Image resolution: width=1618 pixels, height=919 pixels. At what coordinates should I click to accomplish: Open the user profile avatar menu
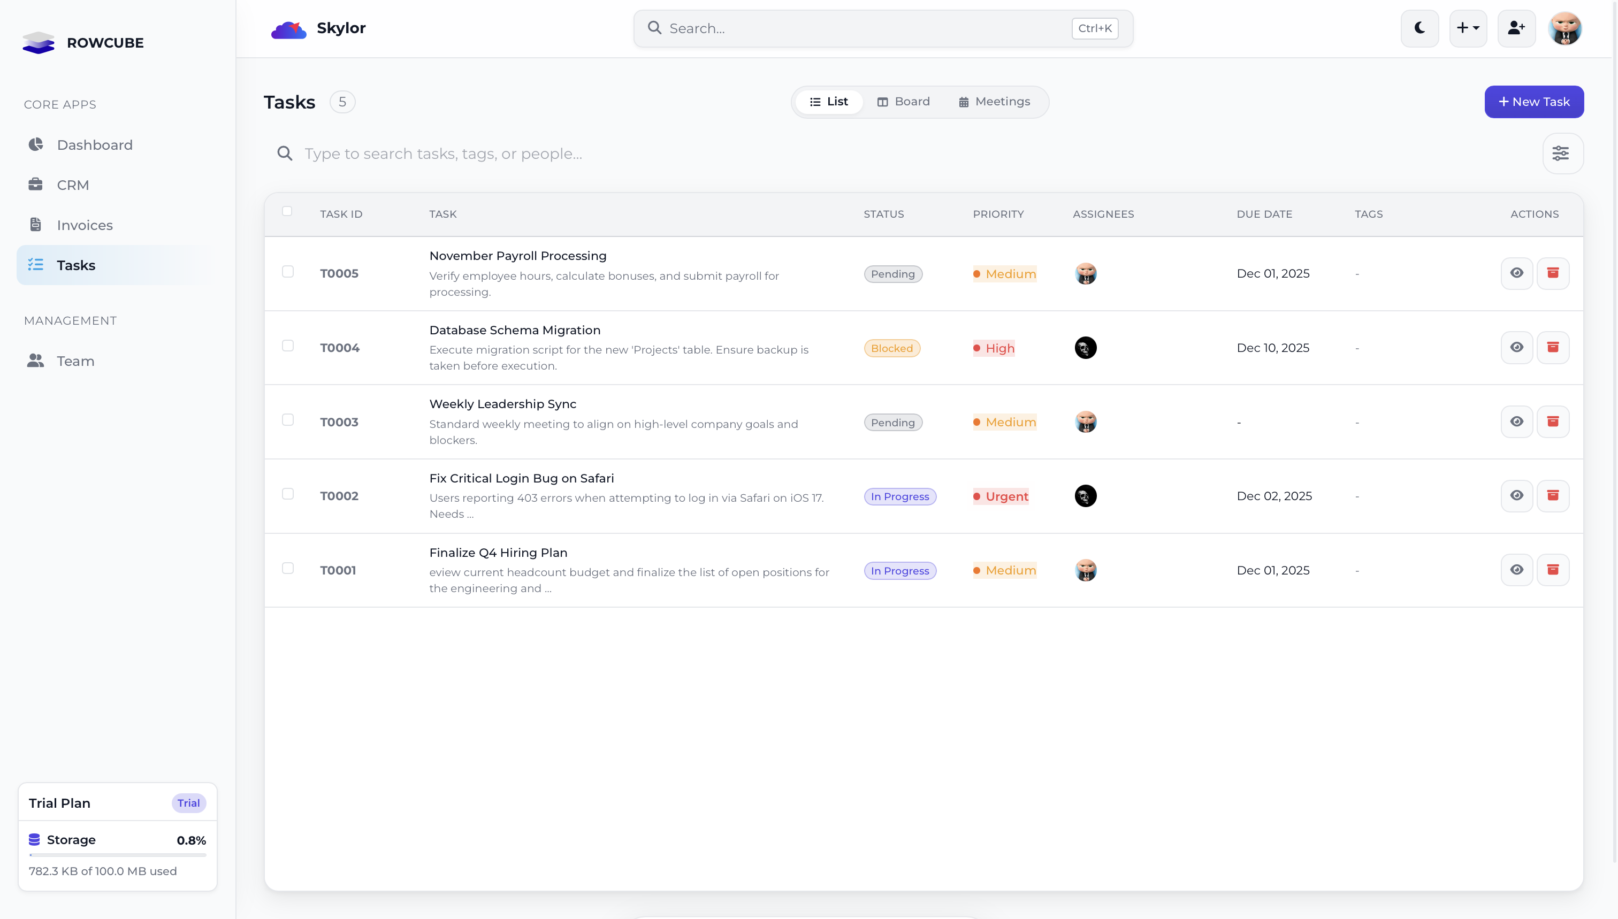click(1564, 28)
